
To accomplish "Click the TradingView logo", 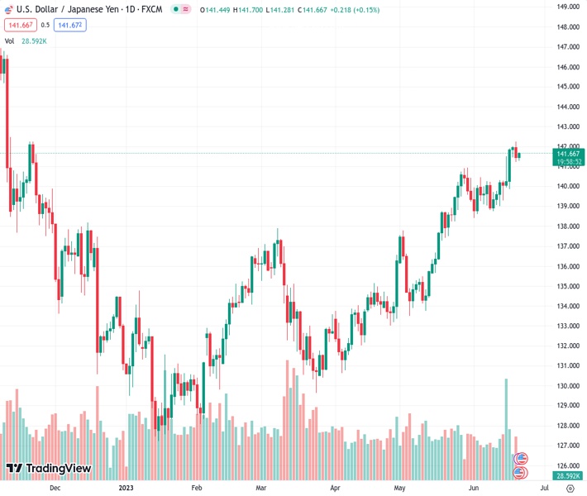I will click(48, 469).
